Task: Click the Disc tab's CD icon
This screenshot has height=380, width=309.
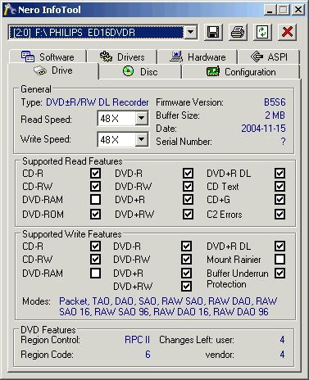Action: click(x=128, y=71)
